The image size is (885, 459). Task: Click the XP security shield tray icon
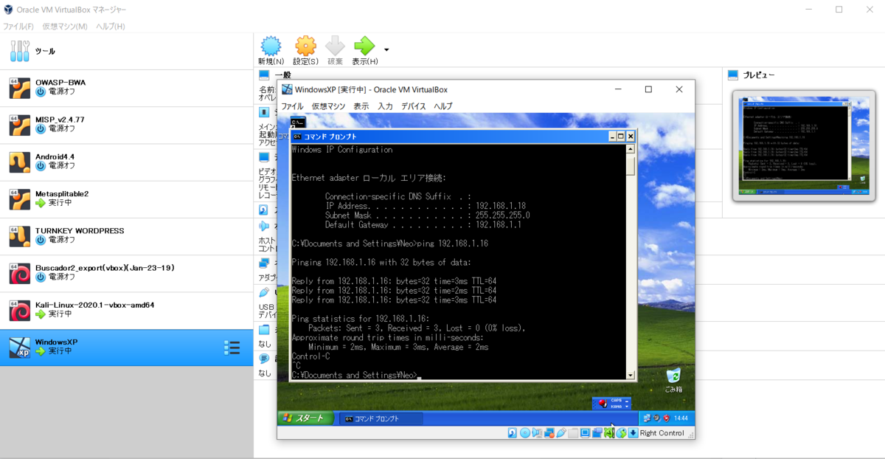pyautogui.click(x=667, y=418)
